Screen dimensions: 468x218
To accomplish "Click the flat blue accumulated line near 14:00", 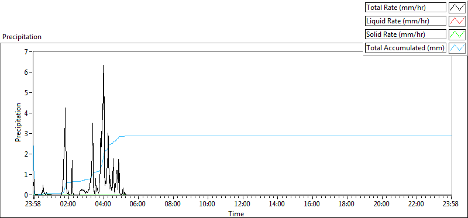I will coord(277,136).
